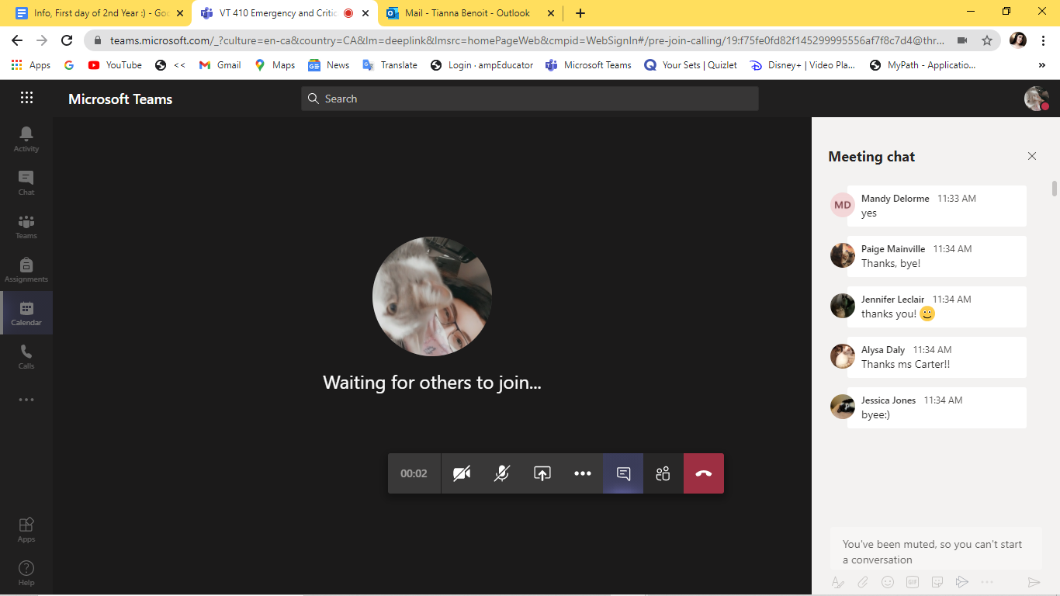Image resolution: width=1060 pixels, height=596 pixels.
Task: Toggle the camera on
Action: [461, 473]
